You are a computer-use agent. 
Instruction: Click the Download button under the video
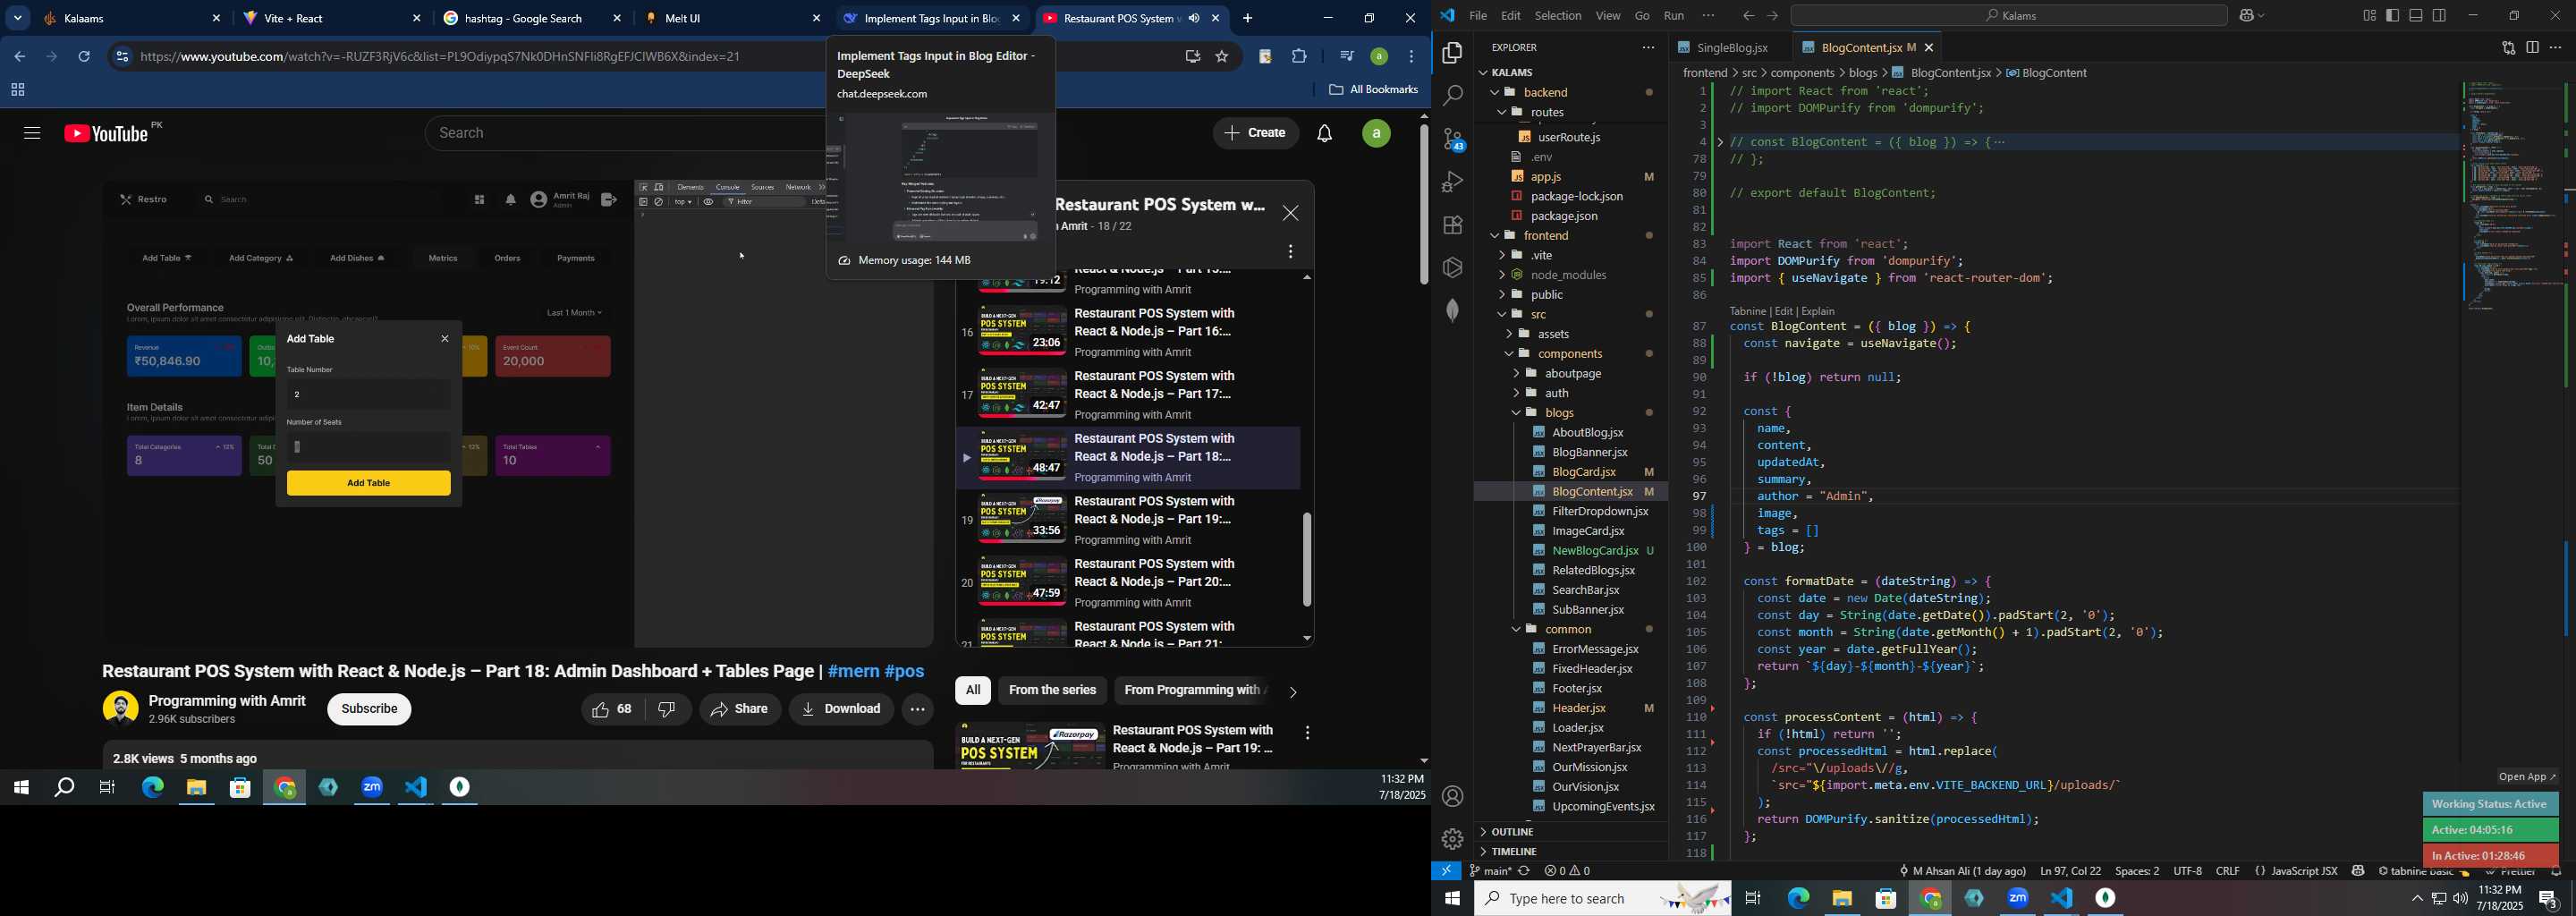point(841,710)
